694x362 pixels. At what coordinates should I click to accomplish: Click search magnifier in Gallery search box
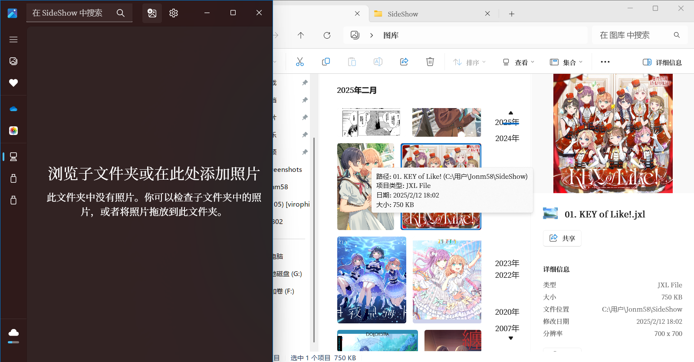click(677, 35)
